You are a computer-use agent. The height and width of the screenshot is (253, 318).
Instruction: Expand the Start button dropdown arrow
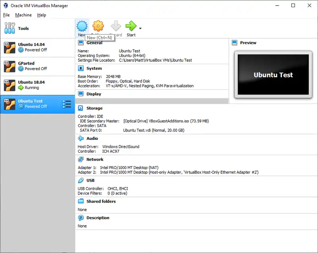140,29
